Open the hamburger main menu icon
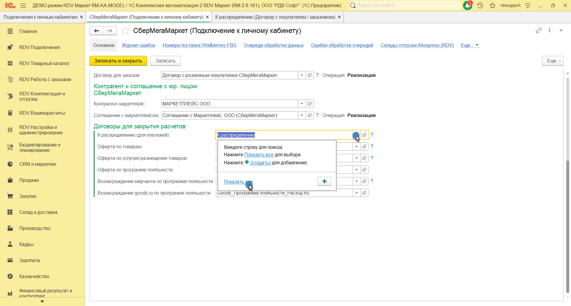571x306 pixels. [23, 6]
